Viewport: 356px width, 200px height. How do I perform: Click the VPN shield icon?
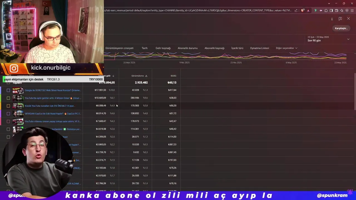point(347,11)
